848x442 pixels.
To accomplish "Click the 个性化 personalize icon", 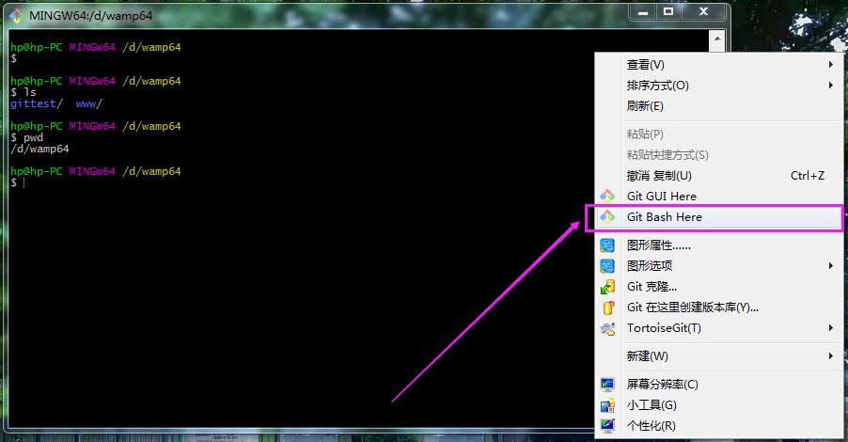I will click(606, 426).
